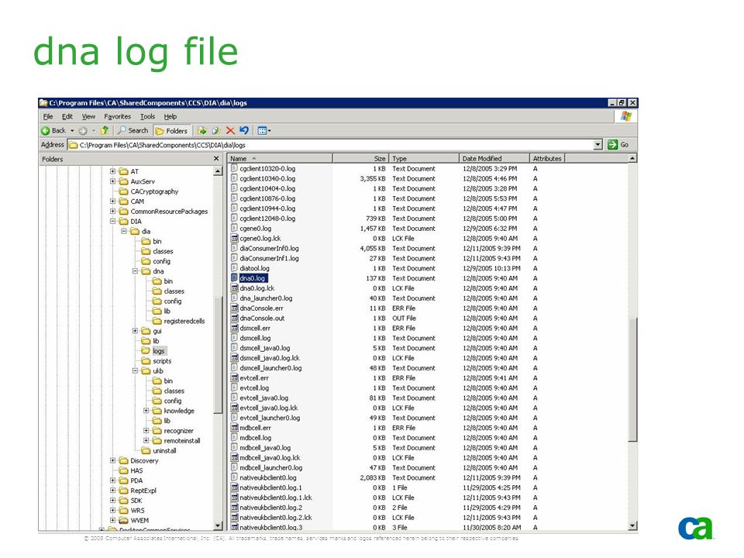Select the uninstall folder icon
The height and width of the screenshot is (558, 744).
point(146,450)
